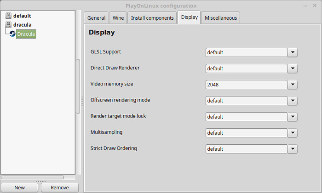The height and width of the screenshot is (193, 322).
Task: Switch to the Wine tab
Action: (x=118, y=18)
